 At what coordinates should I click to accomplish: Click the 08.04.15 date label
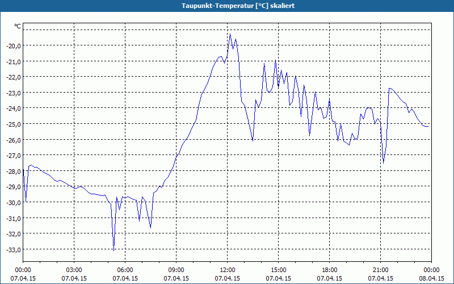pyautogui.click(x=431, y=278)
